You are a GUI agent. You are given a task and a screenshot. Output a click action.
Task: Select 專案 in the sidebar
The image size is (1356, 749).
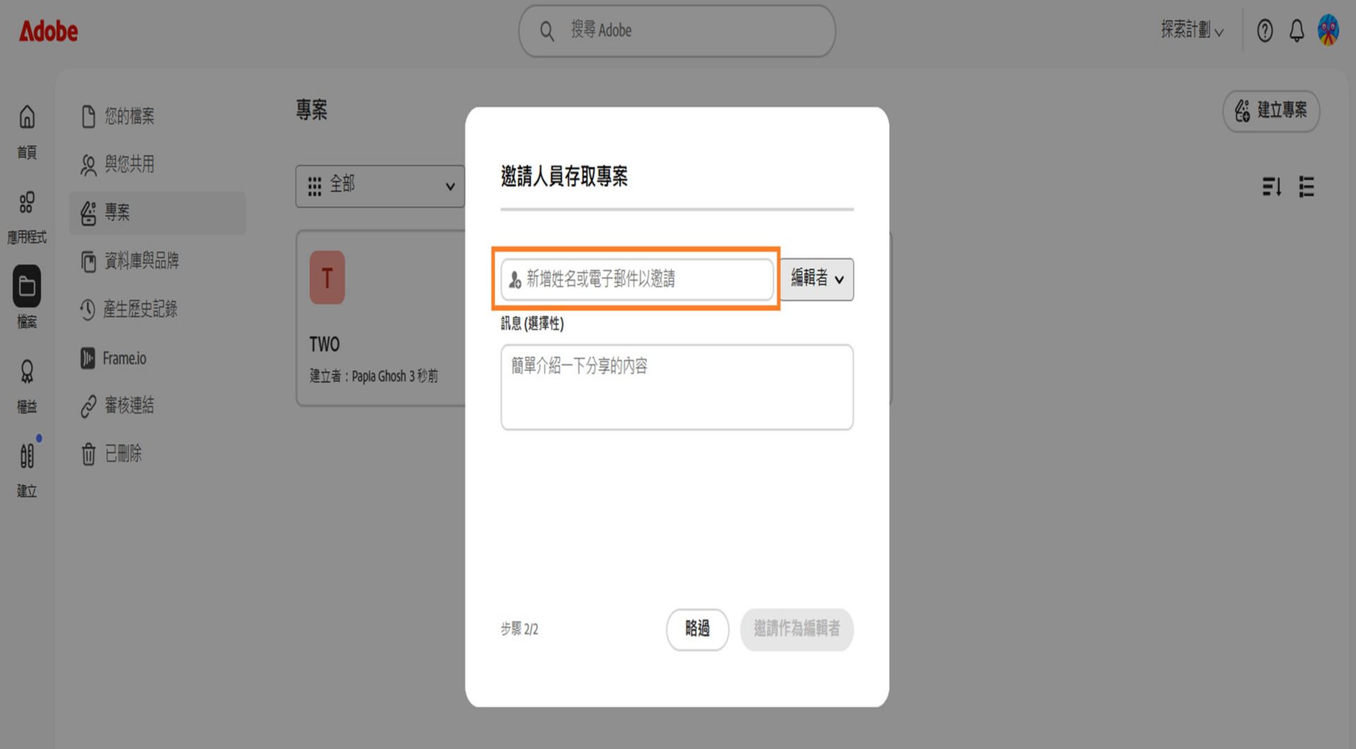(x=157, y=212)
